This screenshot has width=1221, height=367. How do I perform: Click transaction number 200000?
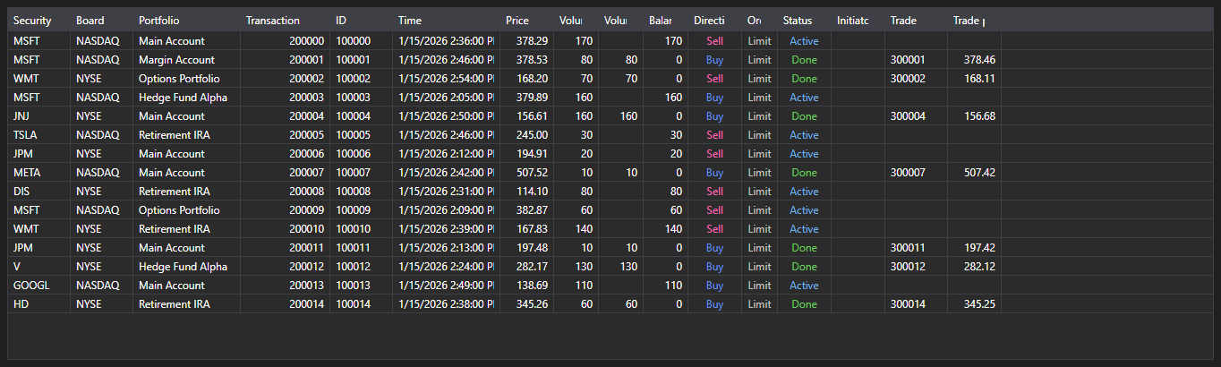tap(285, 41)
